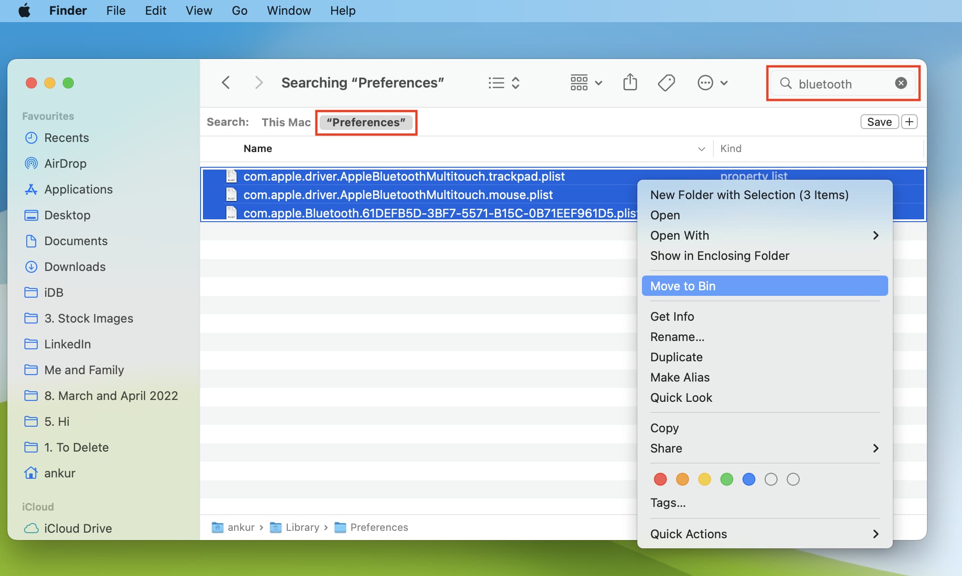Click the Edit Tags toolbar icon
Image resolution: width=962 pixels, height=576 pixels.
coord(666,83)
